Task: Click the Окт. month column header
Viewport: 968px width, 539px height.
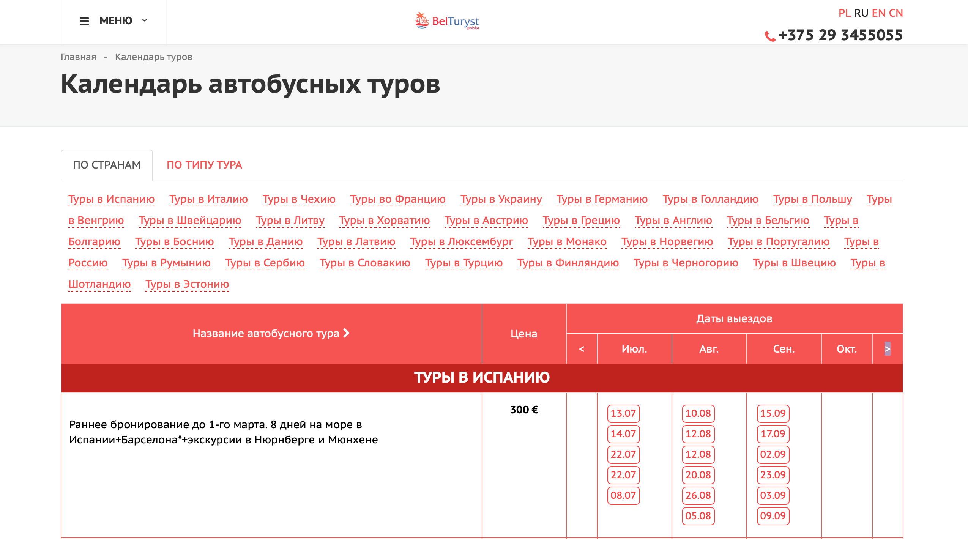Action: 847,349
